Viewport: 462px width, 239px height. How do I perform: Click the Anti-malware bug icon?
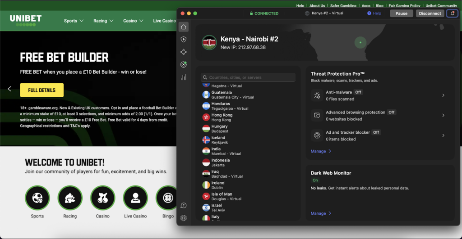point(317,95)
